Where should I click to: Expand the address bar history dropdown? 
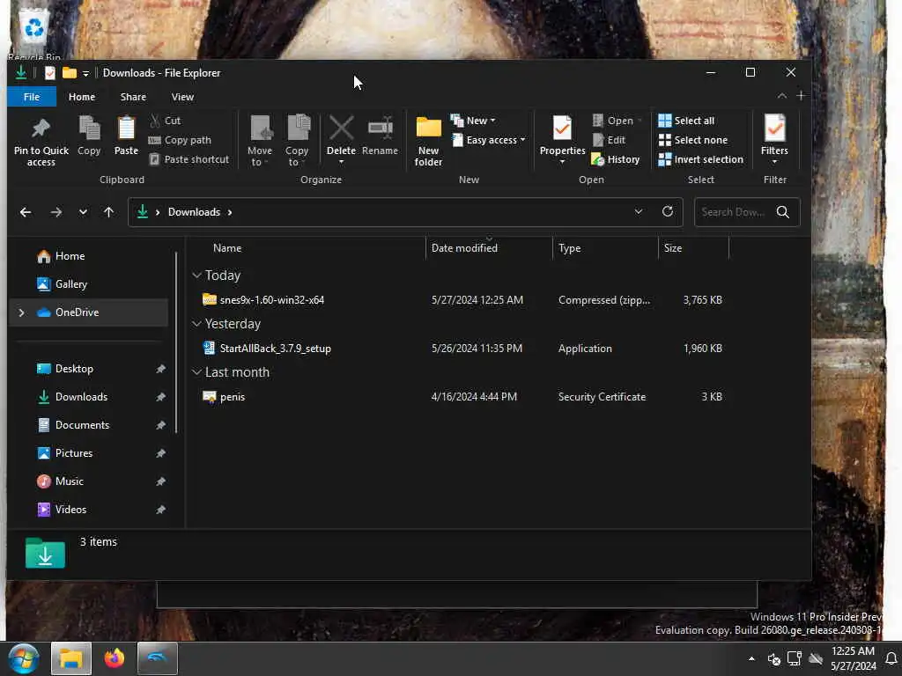(639, 211)
